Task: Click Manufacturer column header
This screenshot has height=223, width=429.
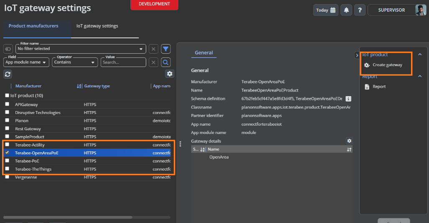Action: (x=28, y=86)
